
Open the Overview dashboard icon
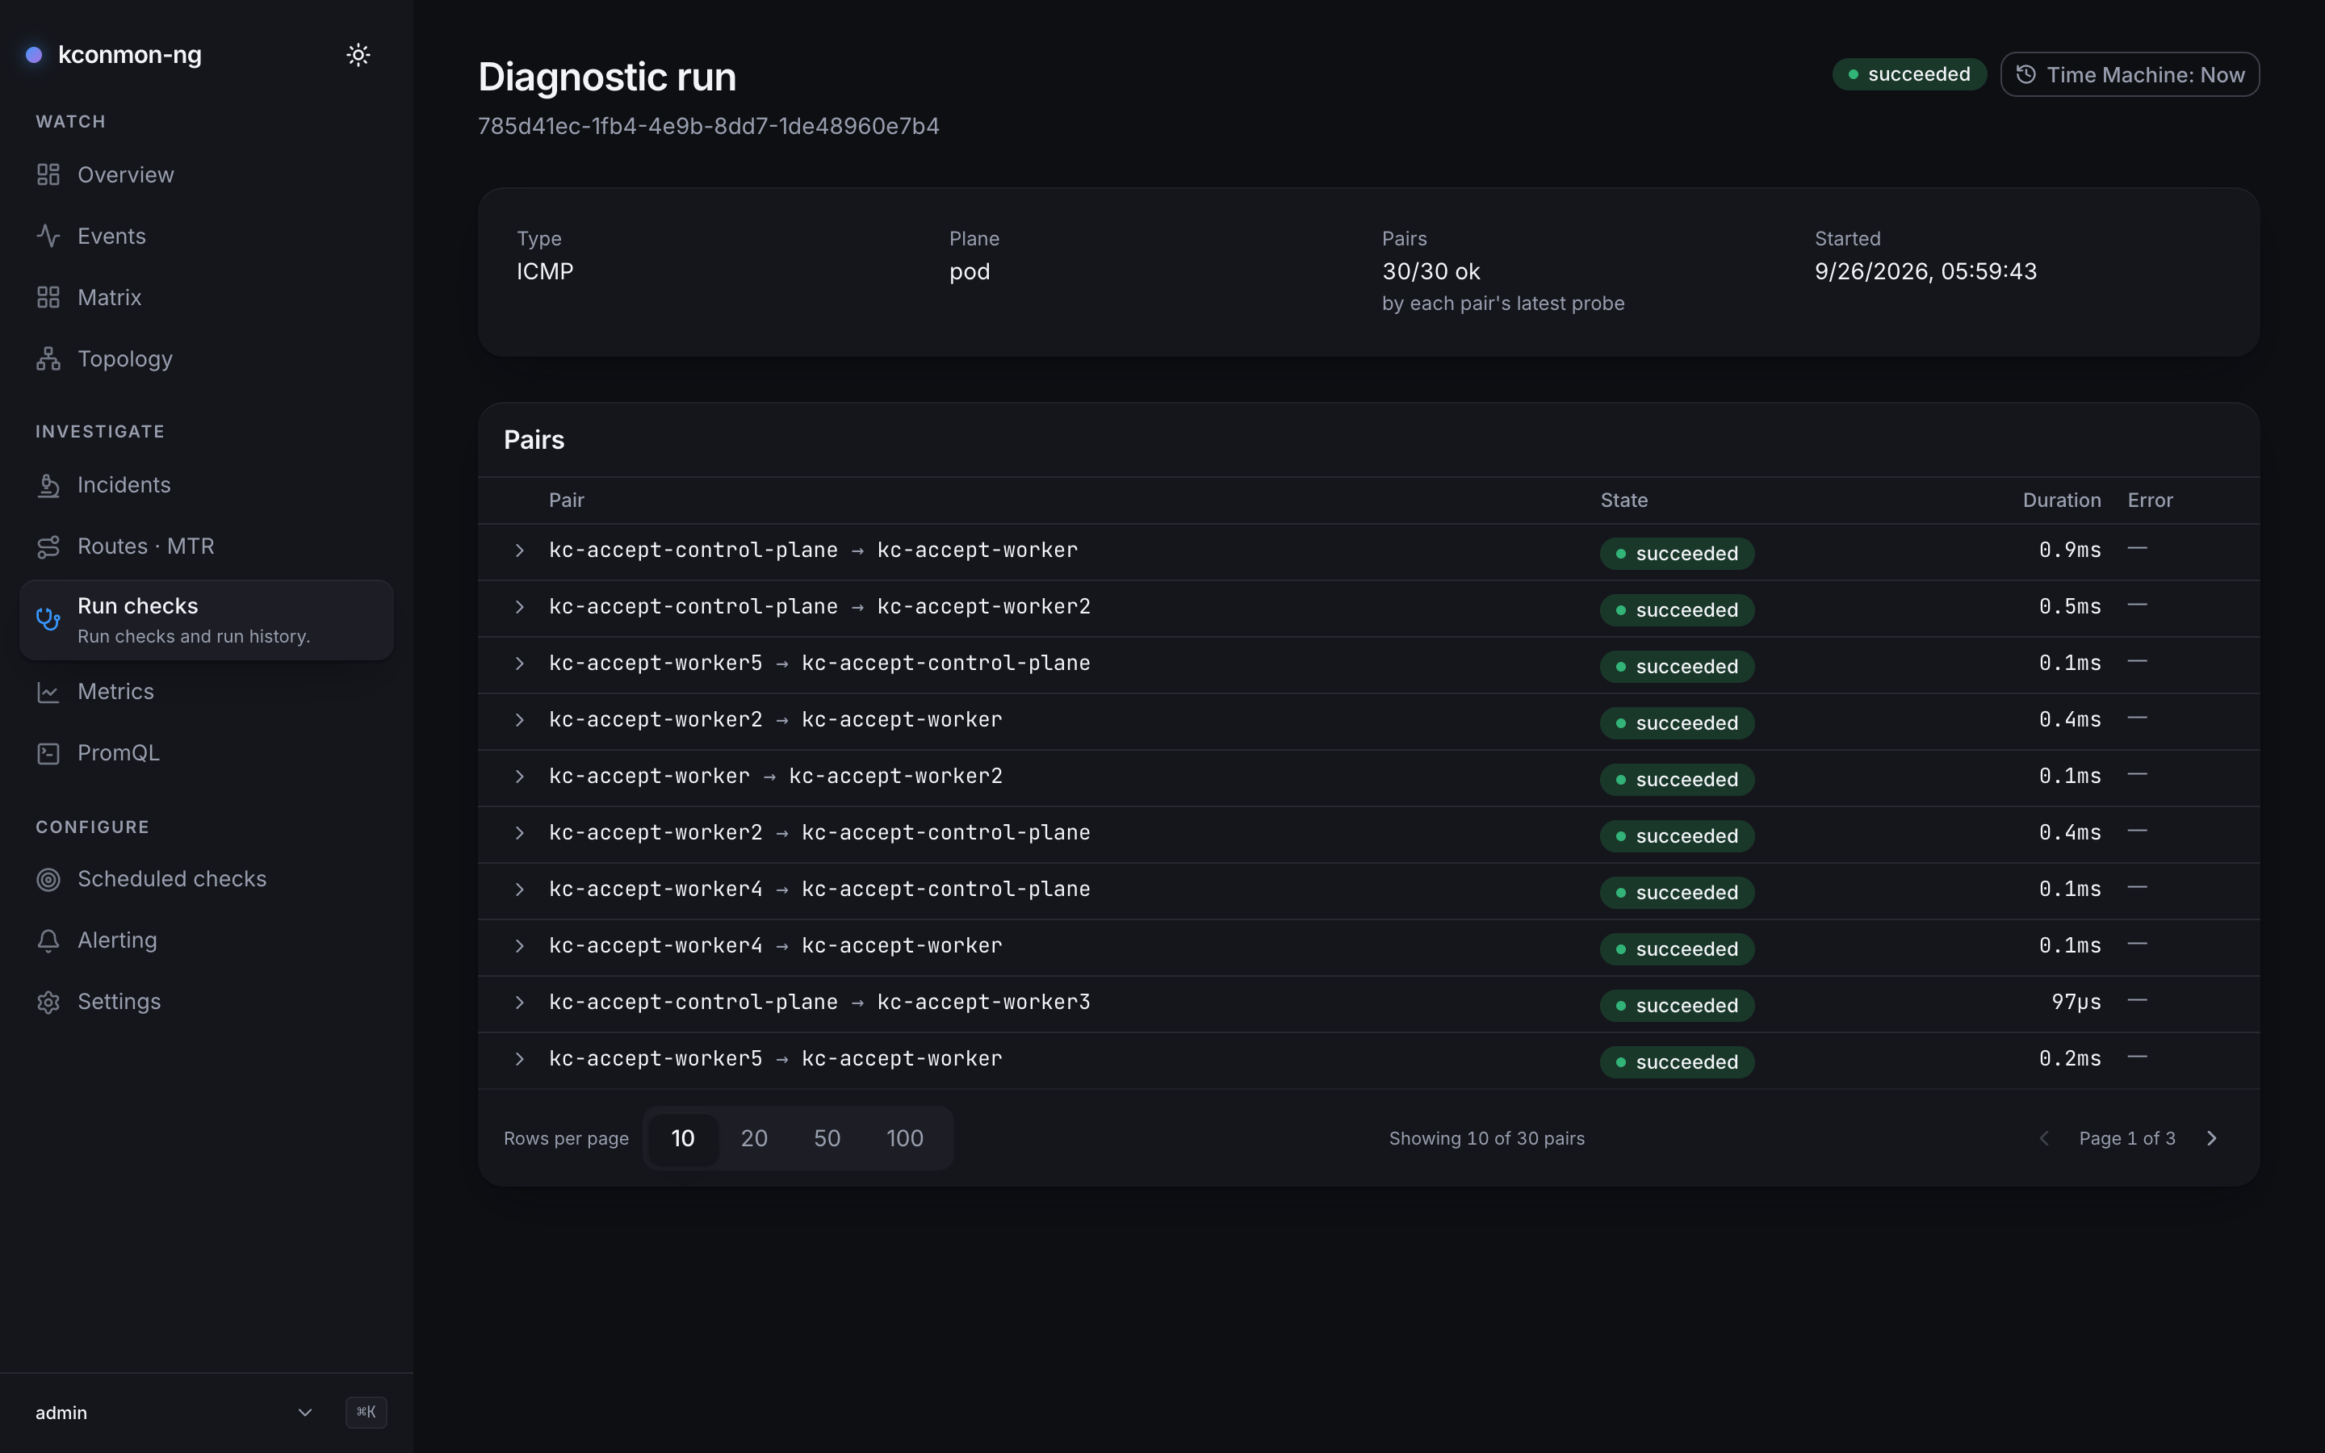point(48,175)
